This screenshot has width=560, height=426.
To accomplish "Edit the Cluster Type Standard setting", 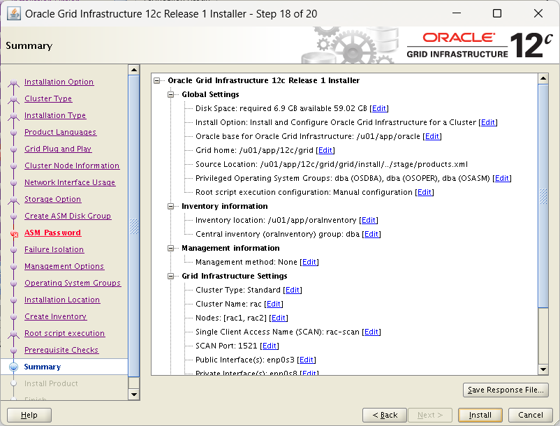I will (x=293, y=290).
